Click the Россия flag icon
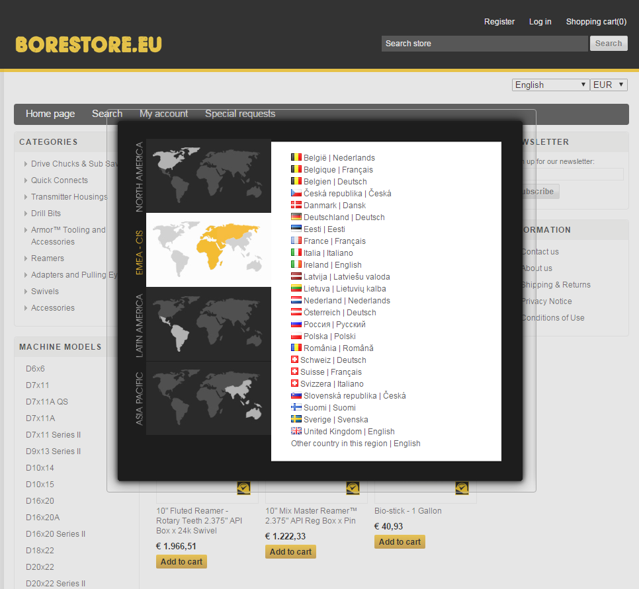The image size is (639, 589). pyautogui.click(x=296, y=324)
